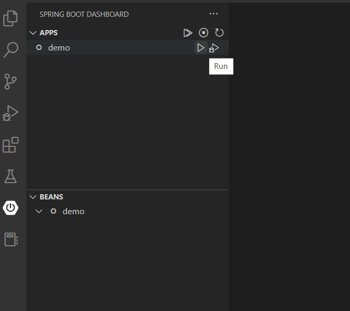Viewport: 350px width, 311px height.
Task: Open the Testing flask view
Action: 11,176
